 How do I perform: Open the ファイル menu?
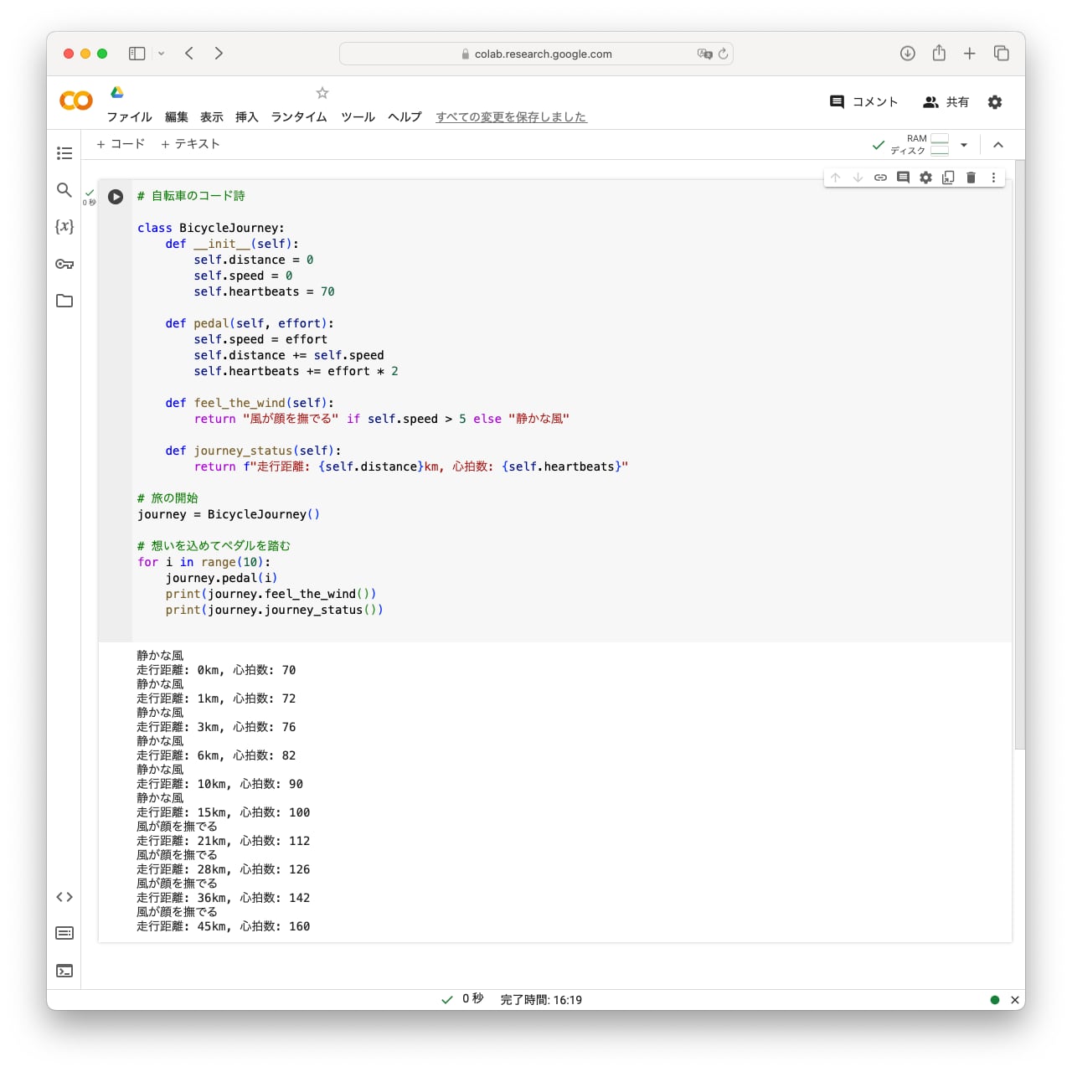coord(129,117)
